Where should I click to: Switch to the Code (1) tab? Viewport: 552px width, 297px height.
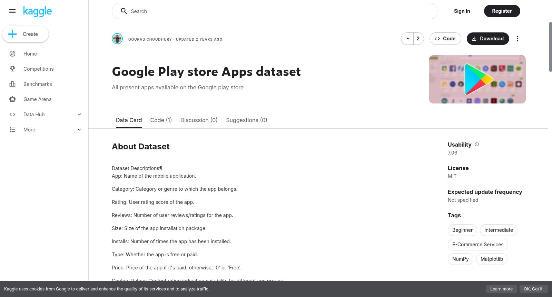(161, 120)
